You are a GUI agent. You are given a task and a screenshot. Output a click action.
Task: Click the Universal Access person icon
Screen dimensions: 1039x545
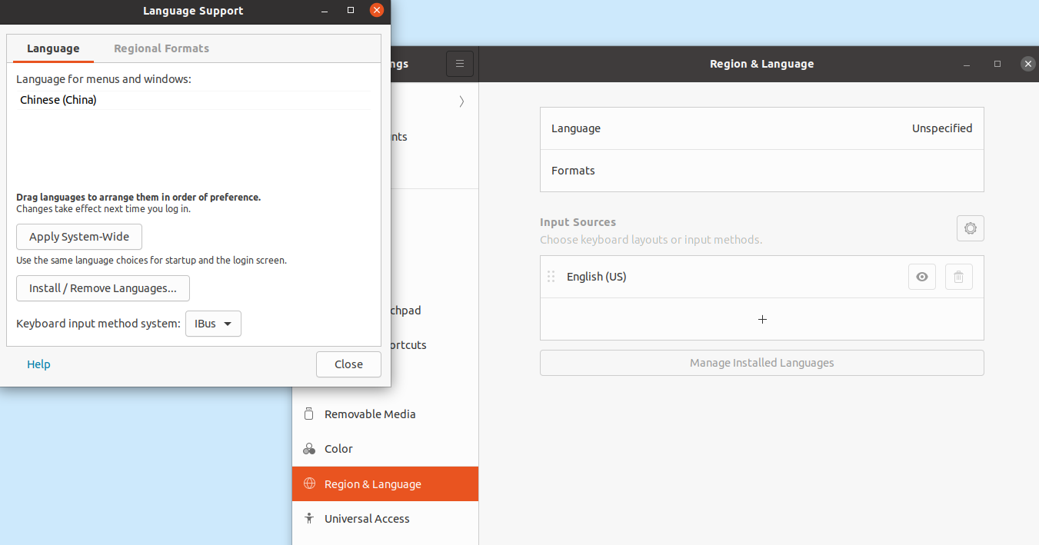pos(309,519)
